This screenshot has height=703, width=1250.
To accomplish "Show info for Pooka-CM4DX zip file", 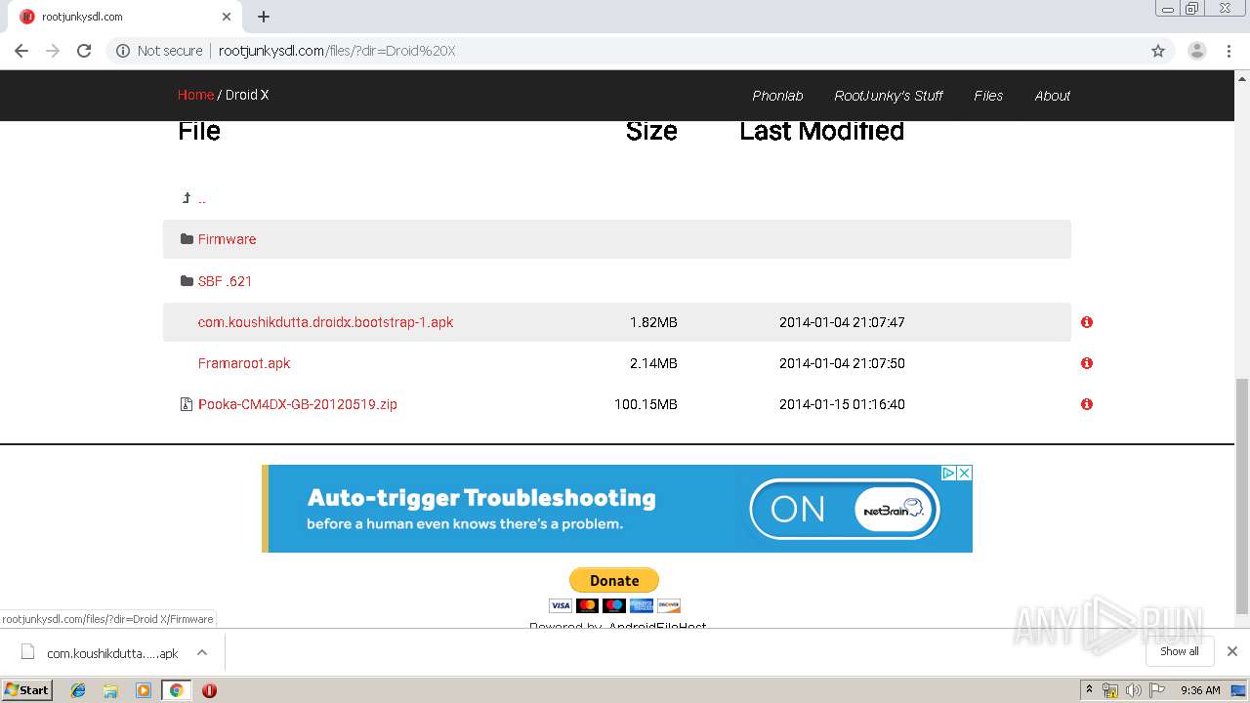I will [x=1087, y=404].
